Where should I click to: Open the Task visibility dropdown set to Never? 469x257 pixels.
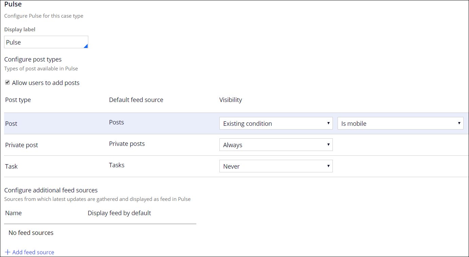click(276, 166)
